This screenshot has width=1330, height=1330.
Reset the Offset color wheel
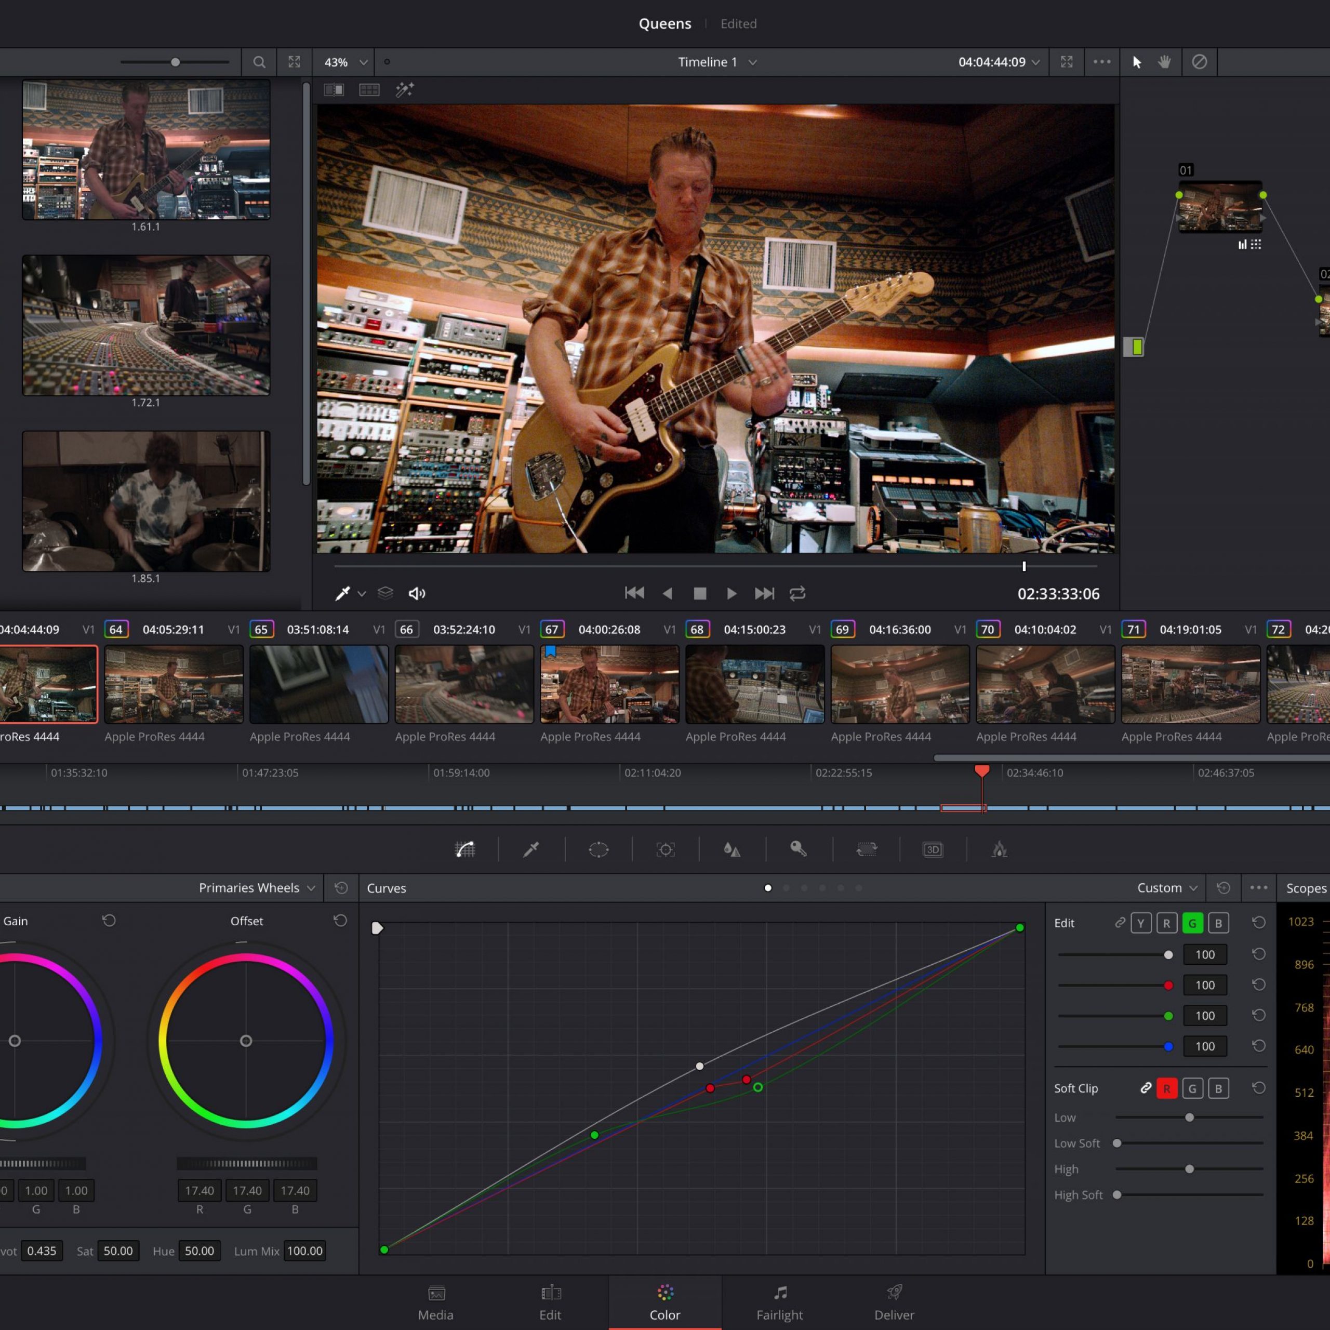[x=340, y=921]
